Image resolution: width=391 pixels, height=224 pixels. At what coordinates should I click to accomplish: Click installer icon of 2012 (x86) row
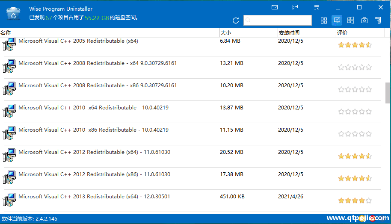pyautogui.click(x=9, y=177)
